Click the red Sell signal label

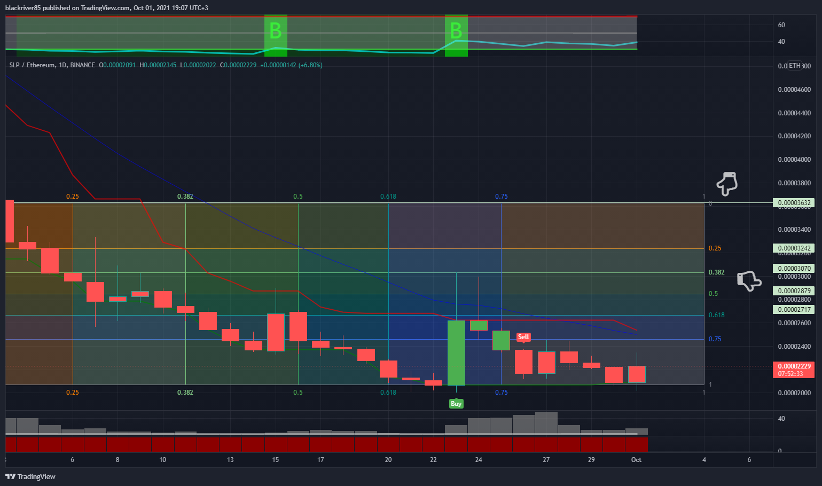pyautogui.click(x=523, y=337)
